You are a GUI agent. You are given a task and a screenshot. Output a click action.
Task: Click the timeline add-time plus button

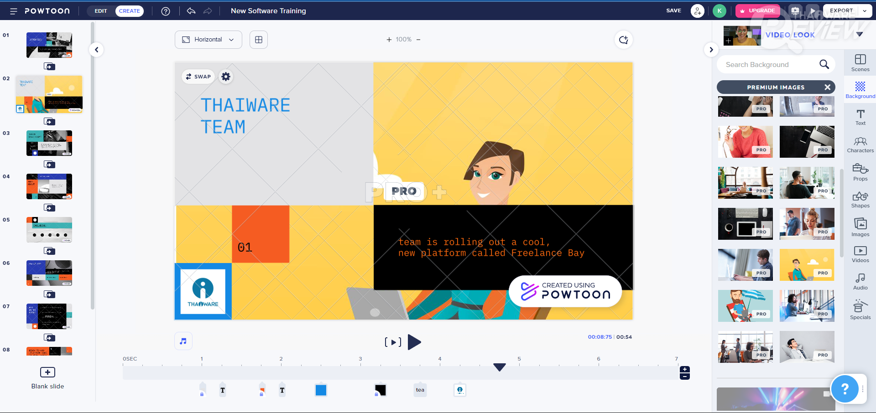pyautogui.click(x=685, y=370)
